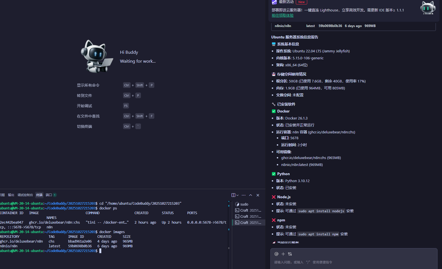Click the 端口 tab count badge
Viewport: 442px width, 269px height.
point(55,195)
